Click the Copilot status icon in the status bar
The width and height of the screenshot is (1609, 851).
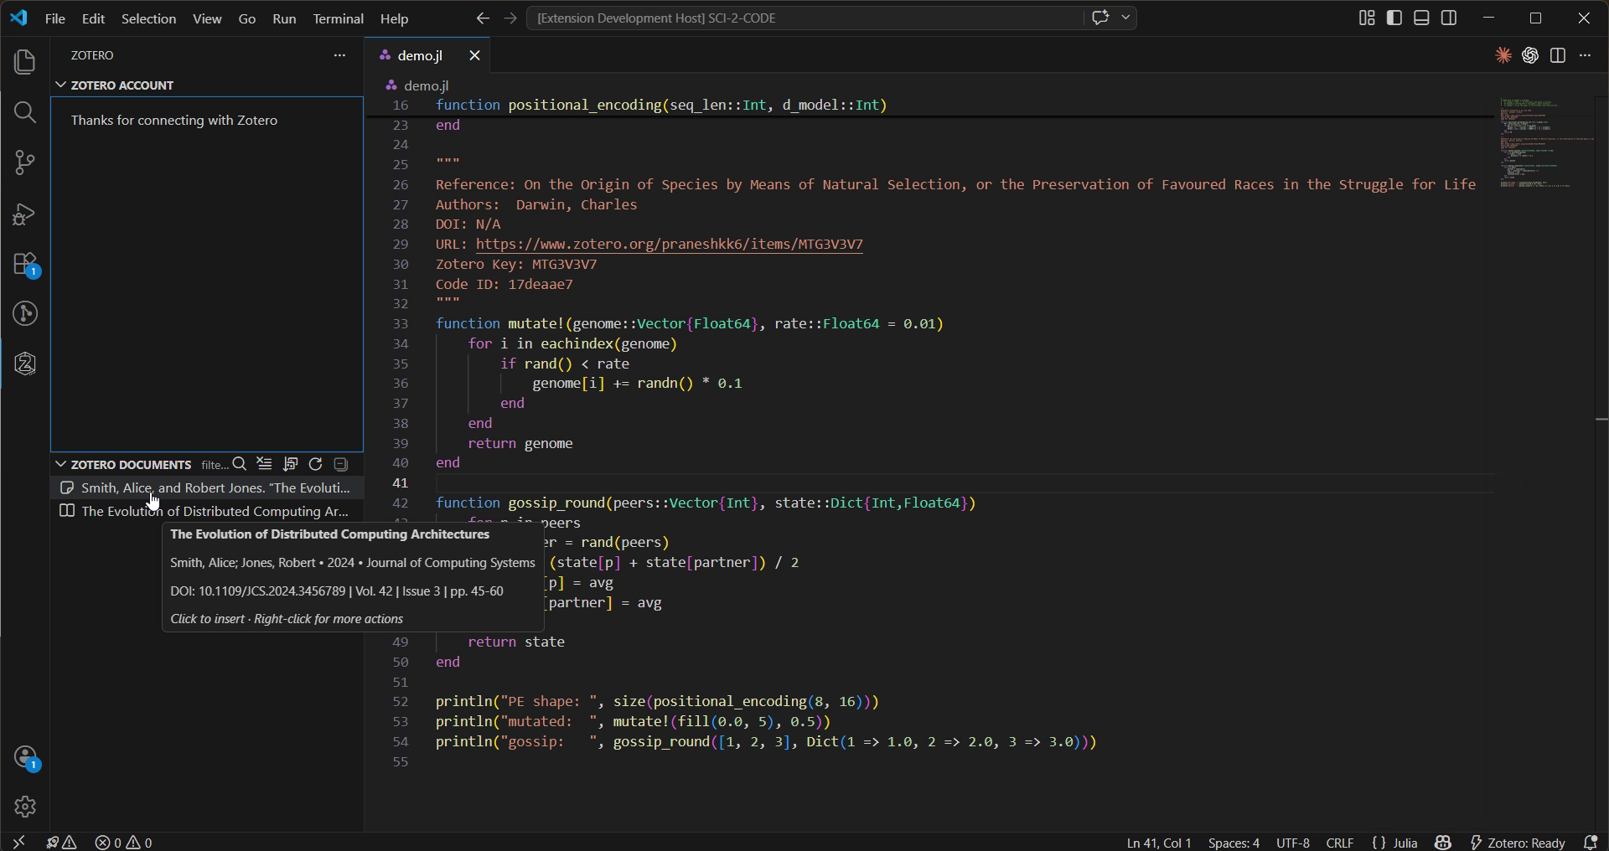tap(1442, 843)
